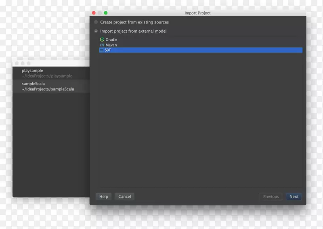Screen dimensions: 323x229
Task: Click the third gray button on the background window
Action: point(29,63)
